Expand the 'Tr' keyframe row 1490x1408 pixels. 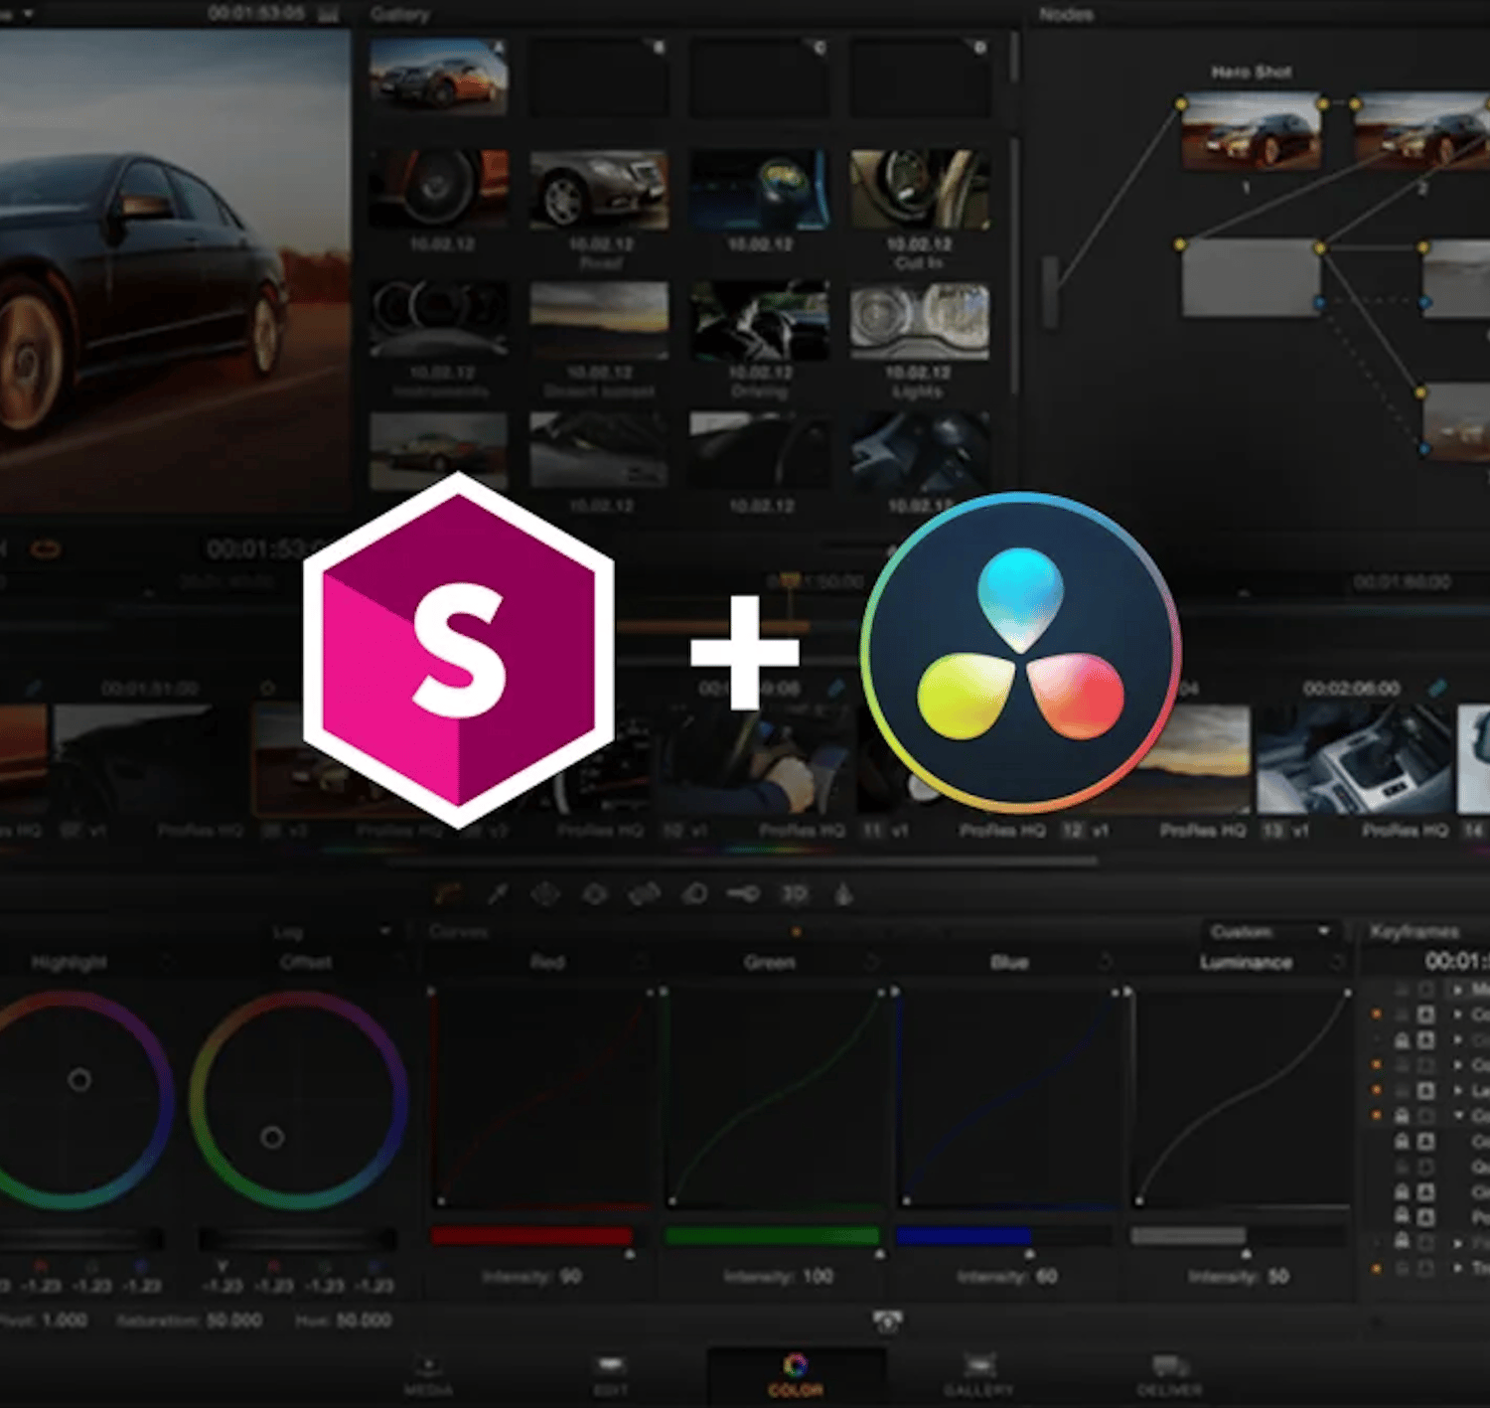1458,1268
